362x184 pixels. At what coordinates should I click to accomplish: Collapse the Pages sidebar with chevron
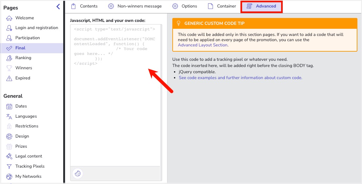[58, 7]
